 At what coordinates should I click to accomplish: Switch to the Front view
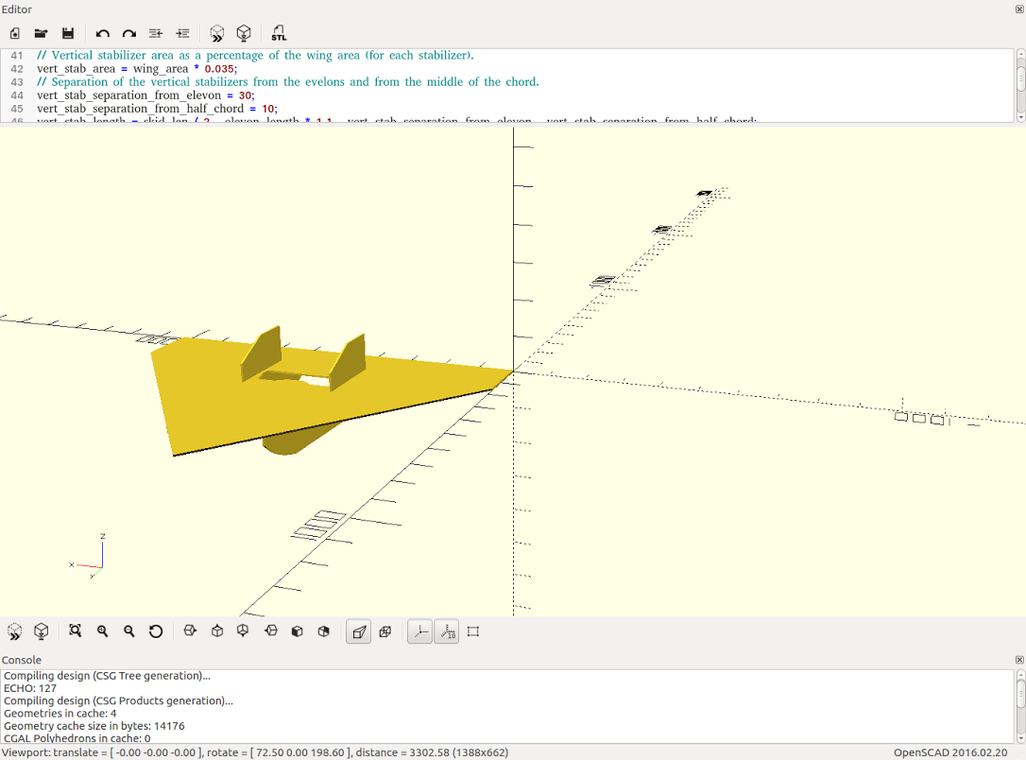click(297, 631)
